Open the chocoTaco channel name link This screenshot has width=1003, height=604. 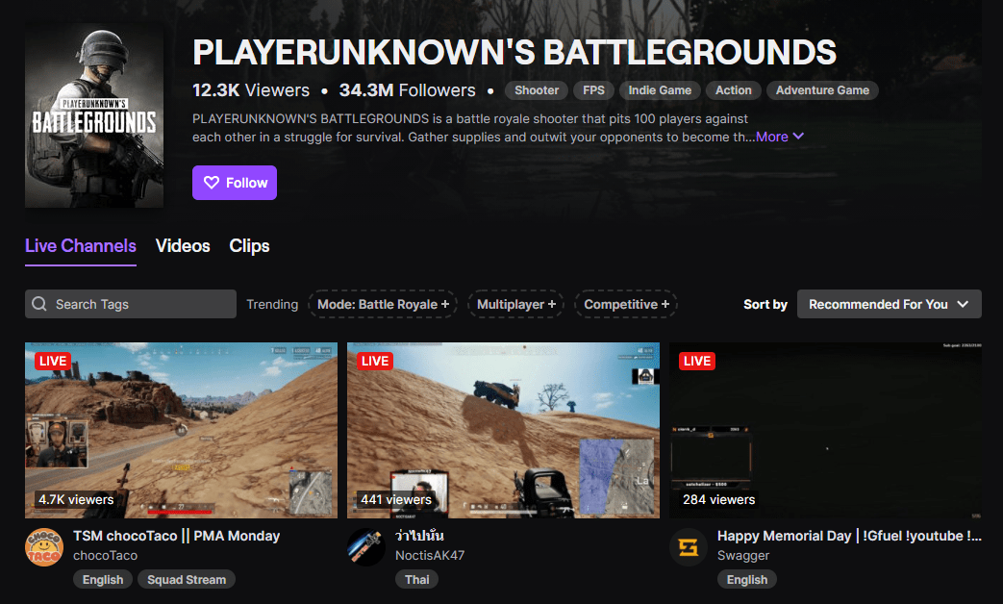click(106, 555)
